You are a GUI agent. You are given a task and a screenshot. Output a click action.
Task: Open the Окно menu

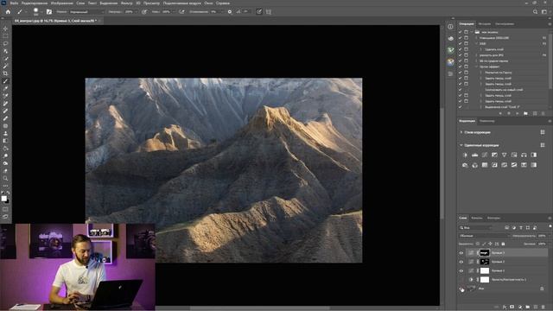[x=208, y=3]
